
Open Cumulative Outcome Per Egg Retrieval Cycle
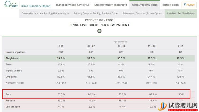coord(46,13)
